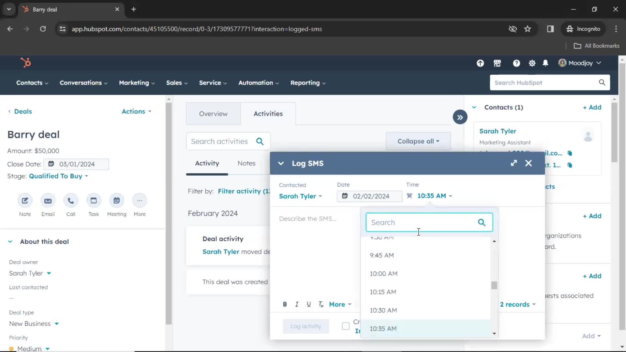The height and width of the screenshot is (352, 626).
Task: Create a Note for the deal
Action: 25,201
